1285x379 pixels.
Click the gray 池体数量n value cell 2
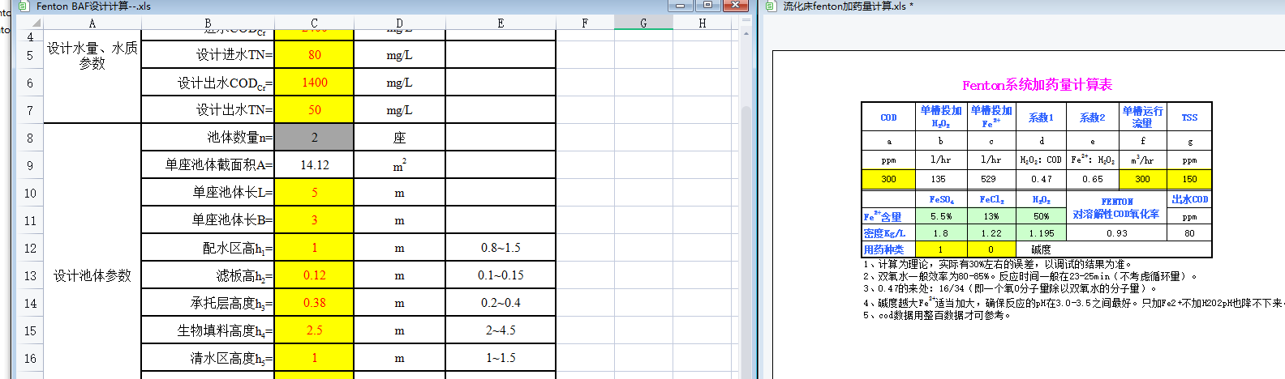[314, 138]
